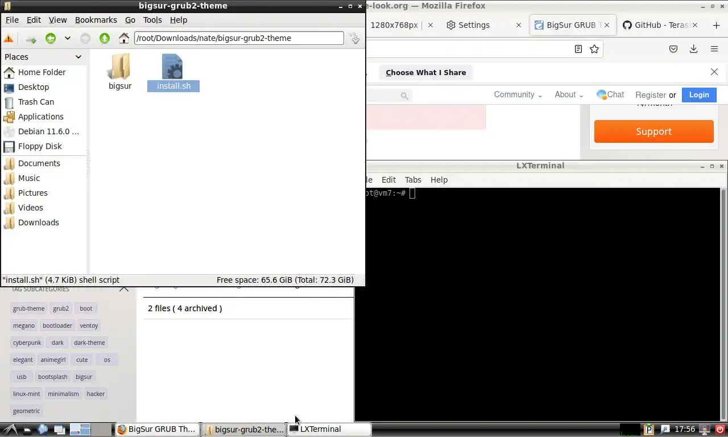Open a new Firefox tab

point(716,25)
